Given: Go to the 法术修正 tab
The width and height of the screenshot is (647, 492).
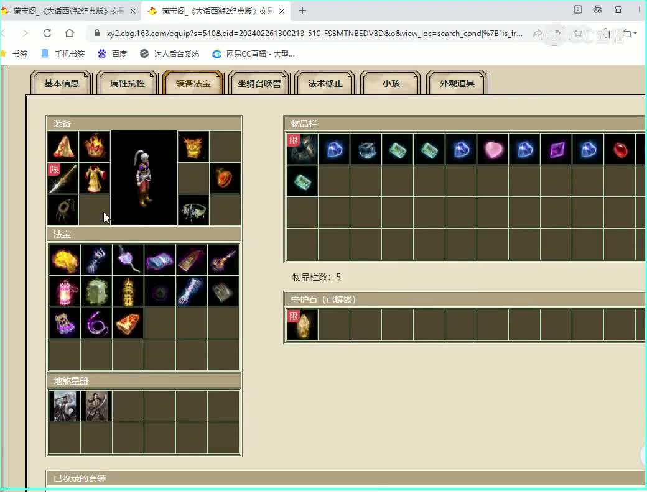Looking at the screenshot, I should pyautogui.click(x=325, y=83).
